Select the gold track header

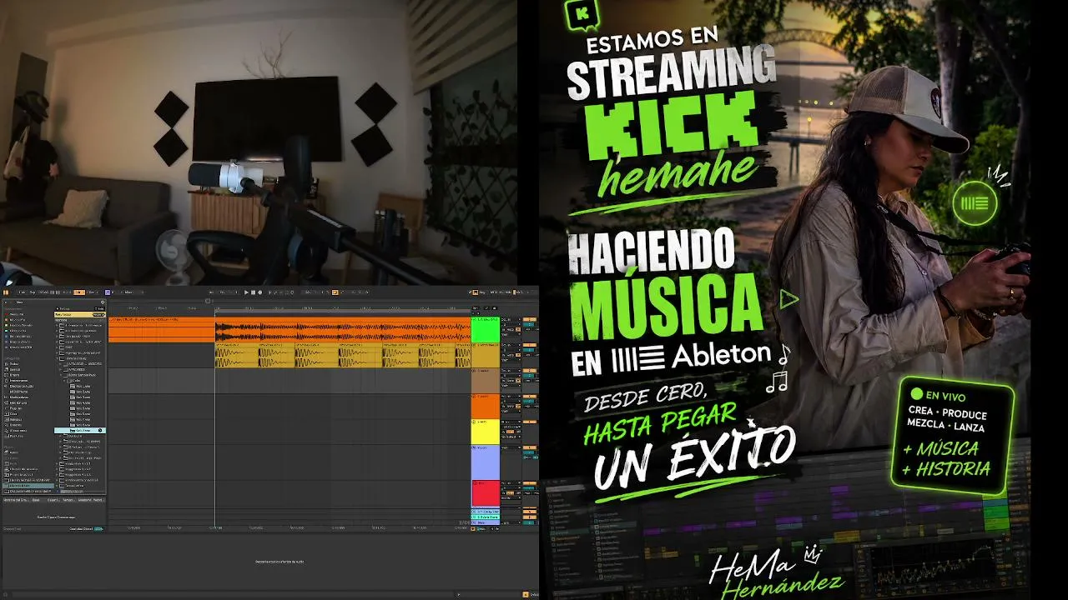click(x=486, y=356)
